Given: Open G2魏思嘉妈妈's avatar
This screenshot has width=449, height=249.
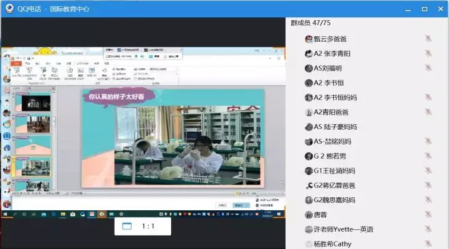Looking at the screenshot, I should click(309, 200).
